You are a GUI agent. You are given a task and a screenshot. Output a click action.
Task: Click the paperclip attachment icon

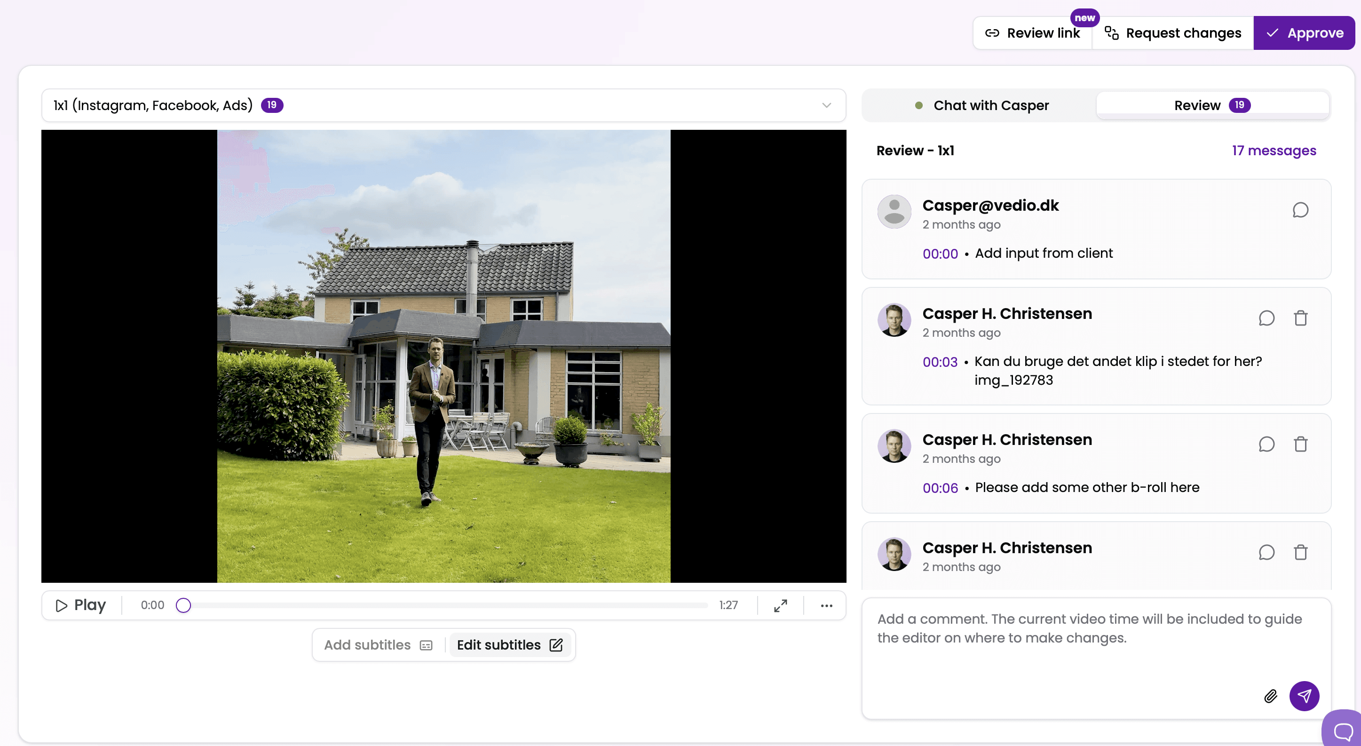click(x=1270, y=696)
